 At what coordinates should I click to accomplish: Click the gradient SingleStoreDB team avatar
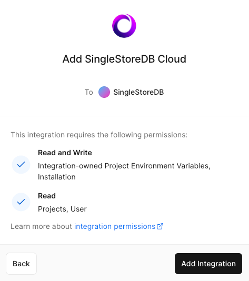coord(104,92)
